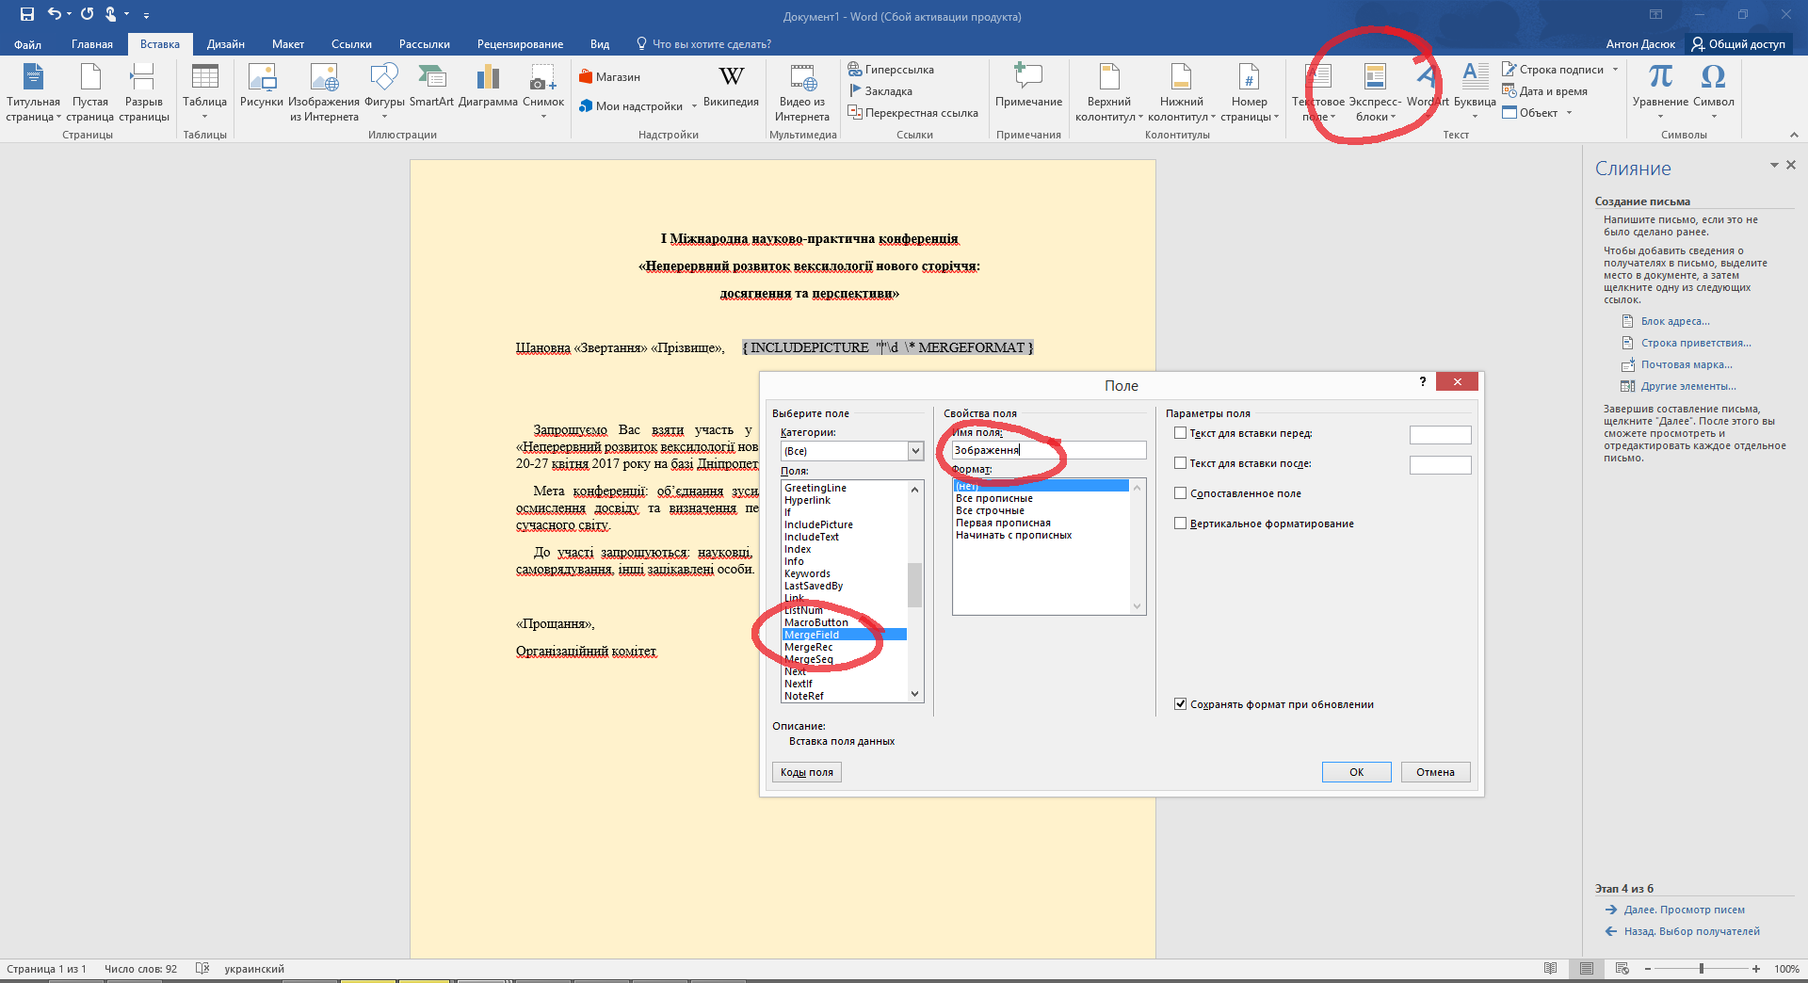Expand the Категории dropdown list
Image resolution: width=1808 pixels, height=983 pixels.
point(915,451)
